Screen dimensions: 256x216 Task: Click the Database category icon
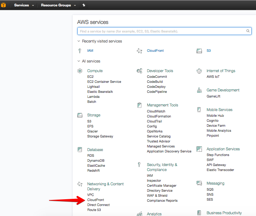(80, 150)
